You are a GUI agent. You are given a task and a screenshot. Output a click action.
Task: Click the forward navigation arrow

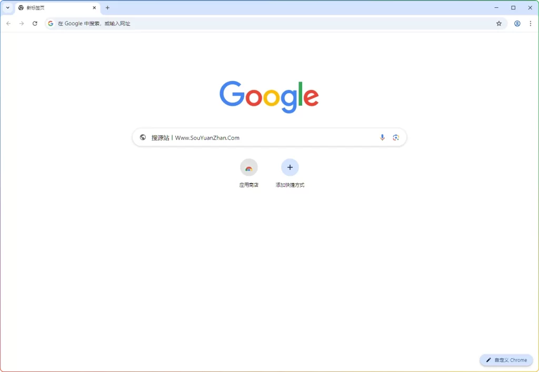(22, 23)
